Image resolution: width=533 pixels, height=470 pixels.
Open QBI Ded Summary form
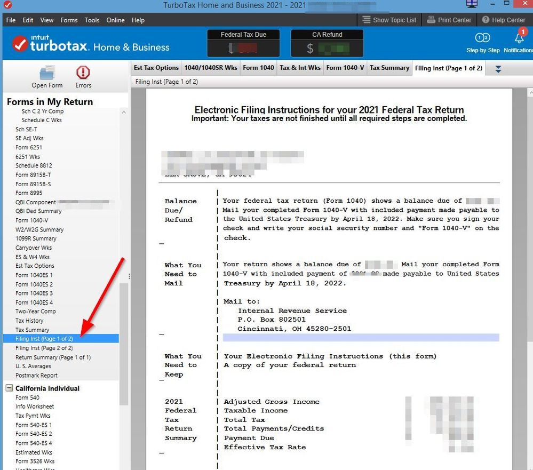(x=38, y=211)
